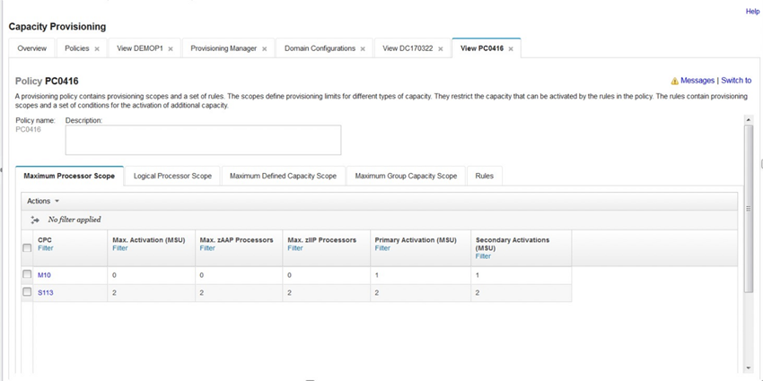The image size is (763, 381).
Task: Toggle the select-all checkbox in table header
Action: point(27,247)
